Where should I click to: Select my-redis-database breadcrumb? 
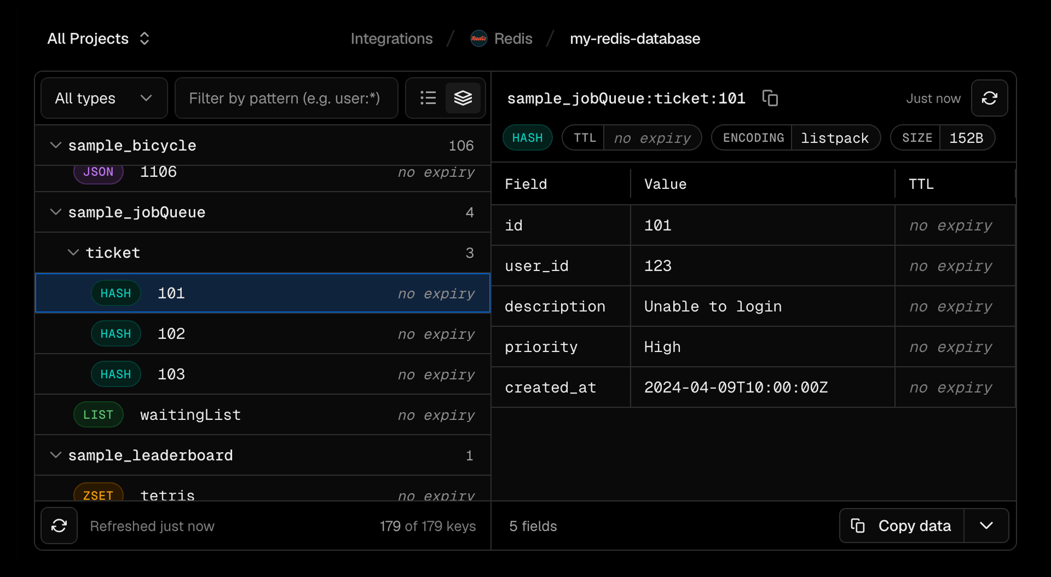point(635,38)
